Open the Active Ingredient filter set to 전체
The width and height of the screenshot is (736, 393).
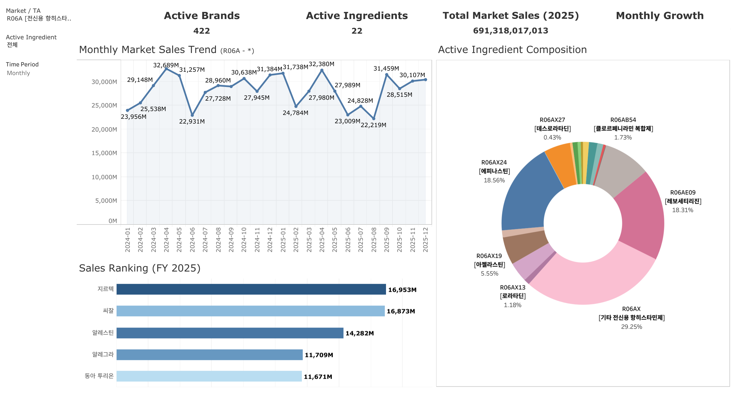(12, 45)
